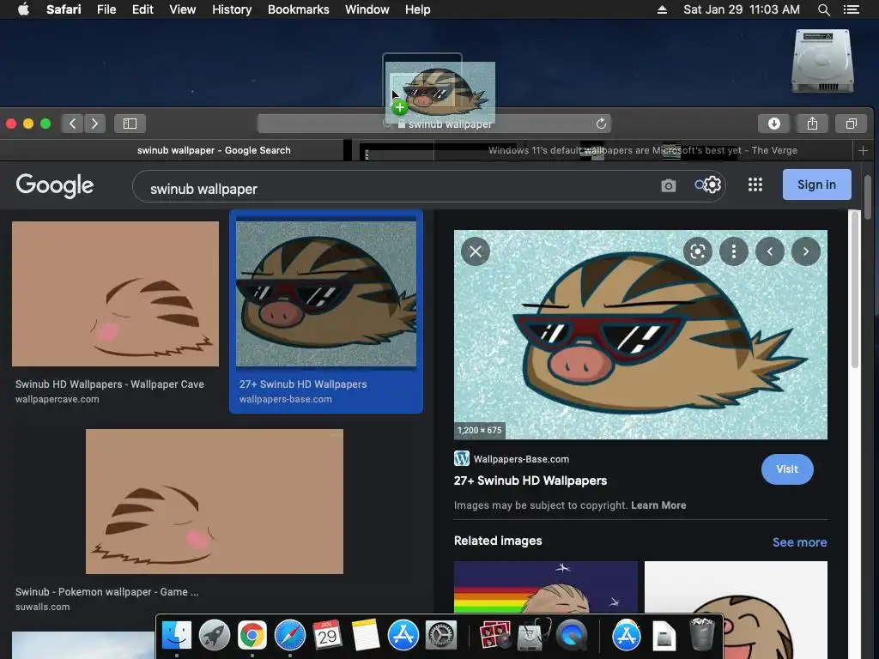
Task: Open Photo Booth from the Dock
Action: coord(495,636)
